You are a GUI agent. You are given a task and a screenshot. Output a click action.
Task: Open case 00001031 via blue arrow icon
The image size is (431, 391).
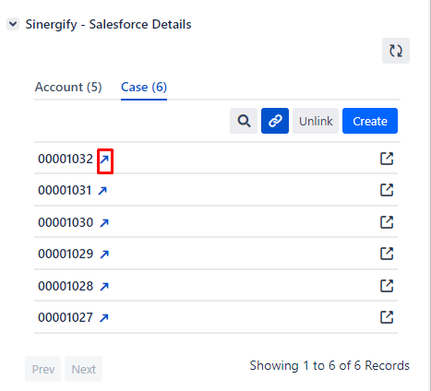pyautogui.click(x=102, y=191)
